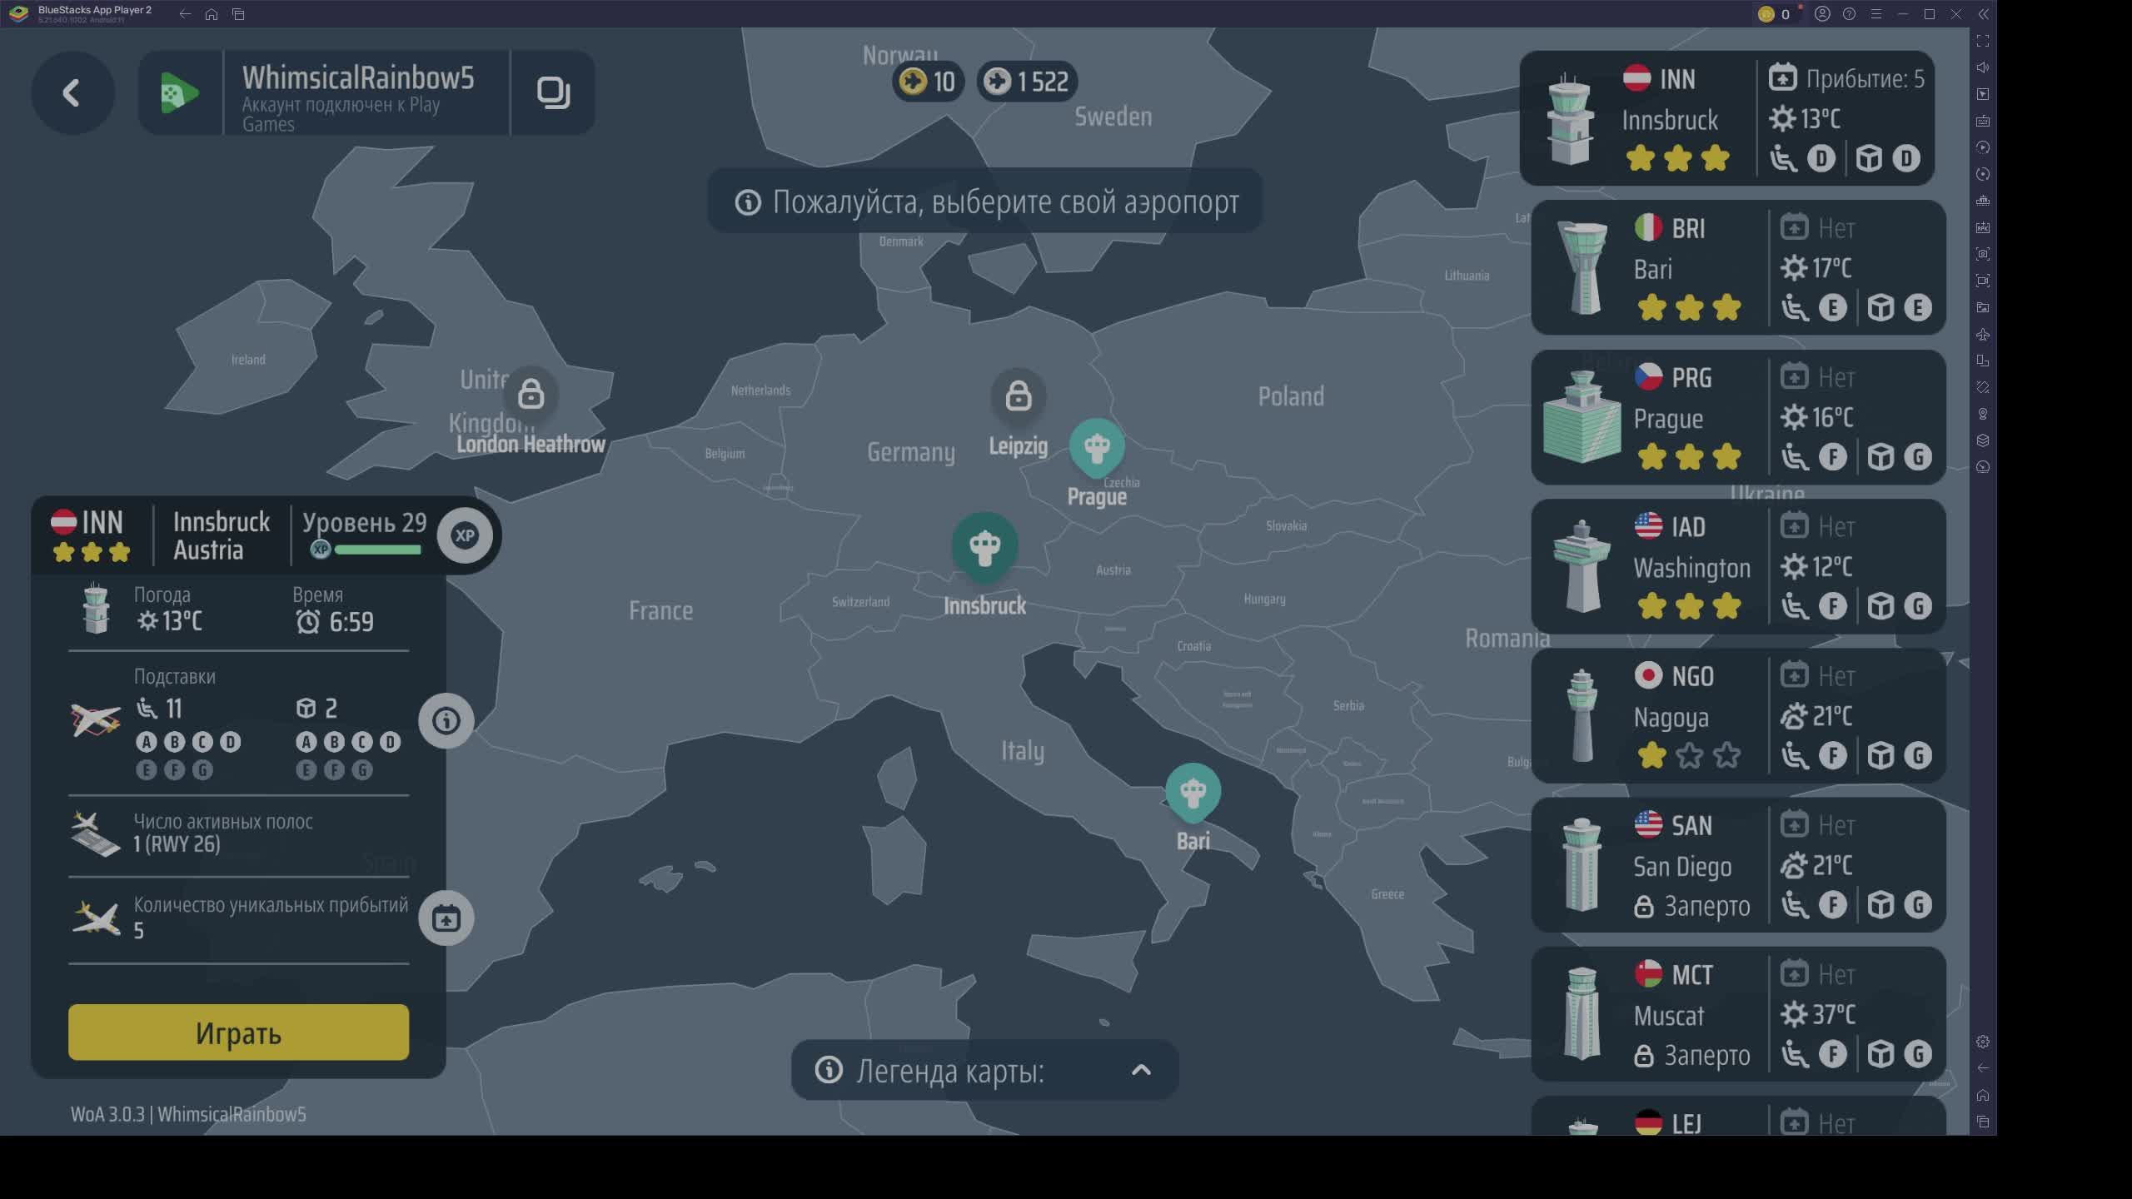Open BlueStacks help question icon
Viewport: 2132px width, 1199px height.
point(1849,14)
